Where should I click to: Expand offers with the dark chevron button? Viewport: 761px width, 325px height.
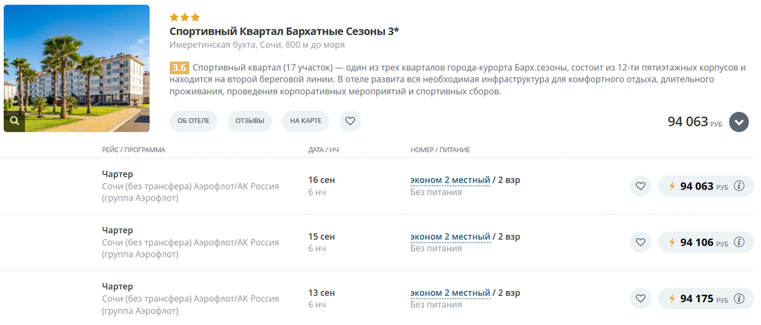[739, 122]
